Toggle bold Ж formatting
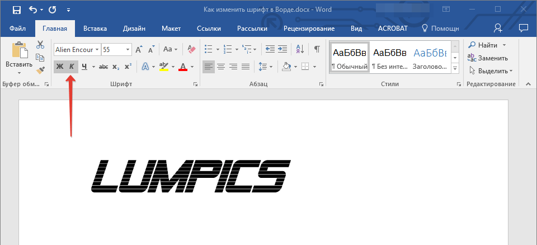 pyautogui.click(x=60, y=67)
